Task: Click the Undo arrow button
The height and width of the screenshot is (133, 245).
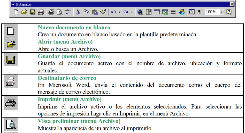Action: pos(114,12)
